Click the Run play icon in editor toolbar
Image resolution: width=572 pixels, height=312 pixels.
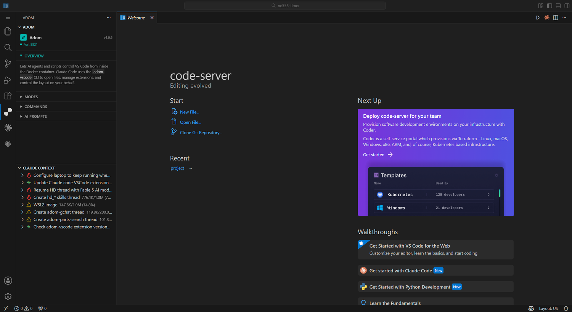click(538, 18)
